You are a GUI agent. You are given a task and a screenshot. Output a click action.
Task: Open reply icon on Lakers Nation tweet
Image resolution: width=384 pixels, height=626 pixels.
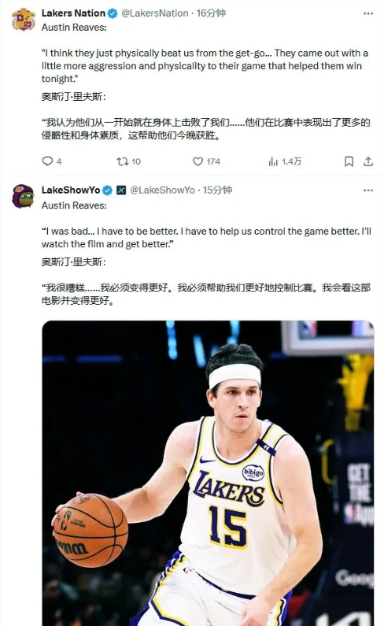click(47, 161)
